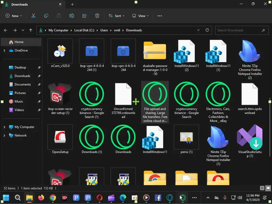Go back with the left arrow

(6, 30)
